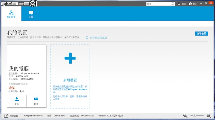Open the 我的裝置 tab
215x120 pixels.
[x=11, y=13]
